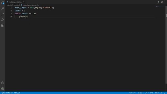Click 'print()' on line 4
This screenshot has height=94, width=167.
[23, 16]
